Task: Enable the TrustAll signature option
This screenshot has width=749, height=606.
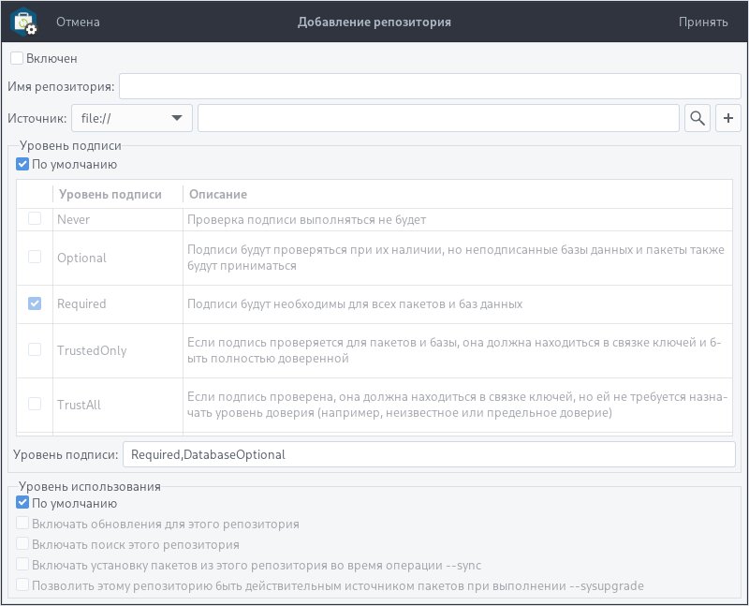Action: coord(34,406)
